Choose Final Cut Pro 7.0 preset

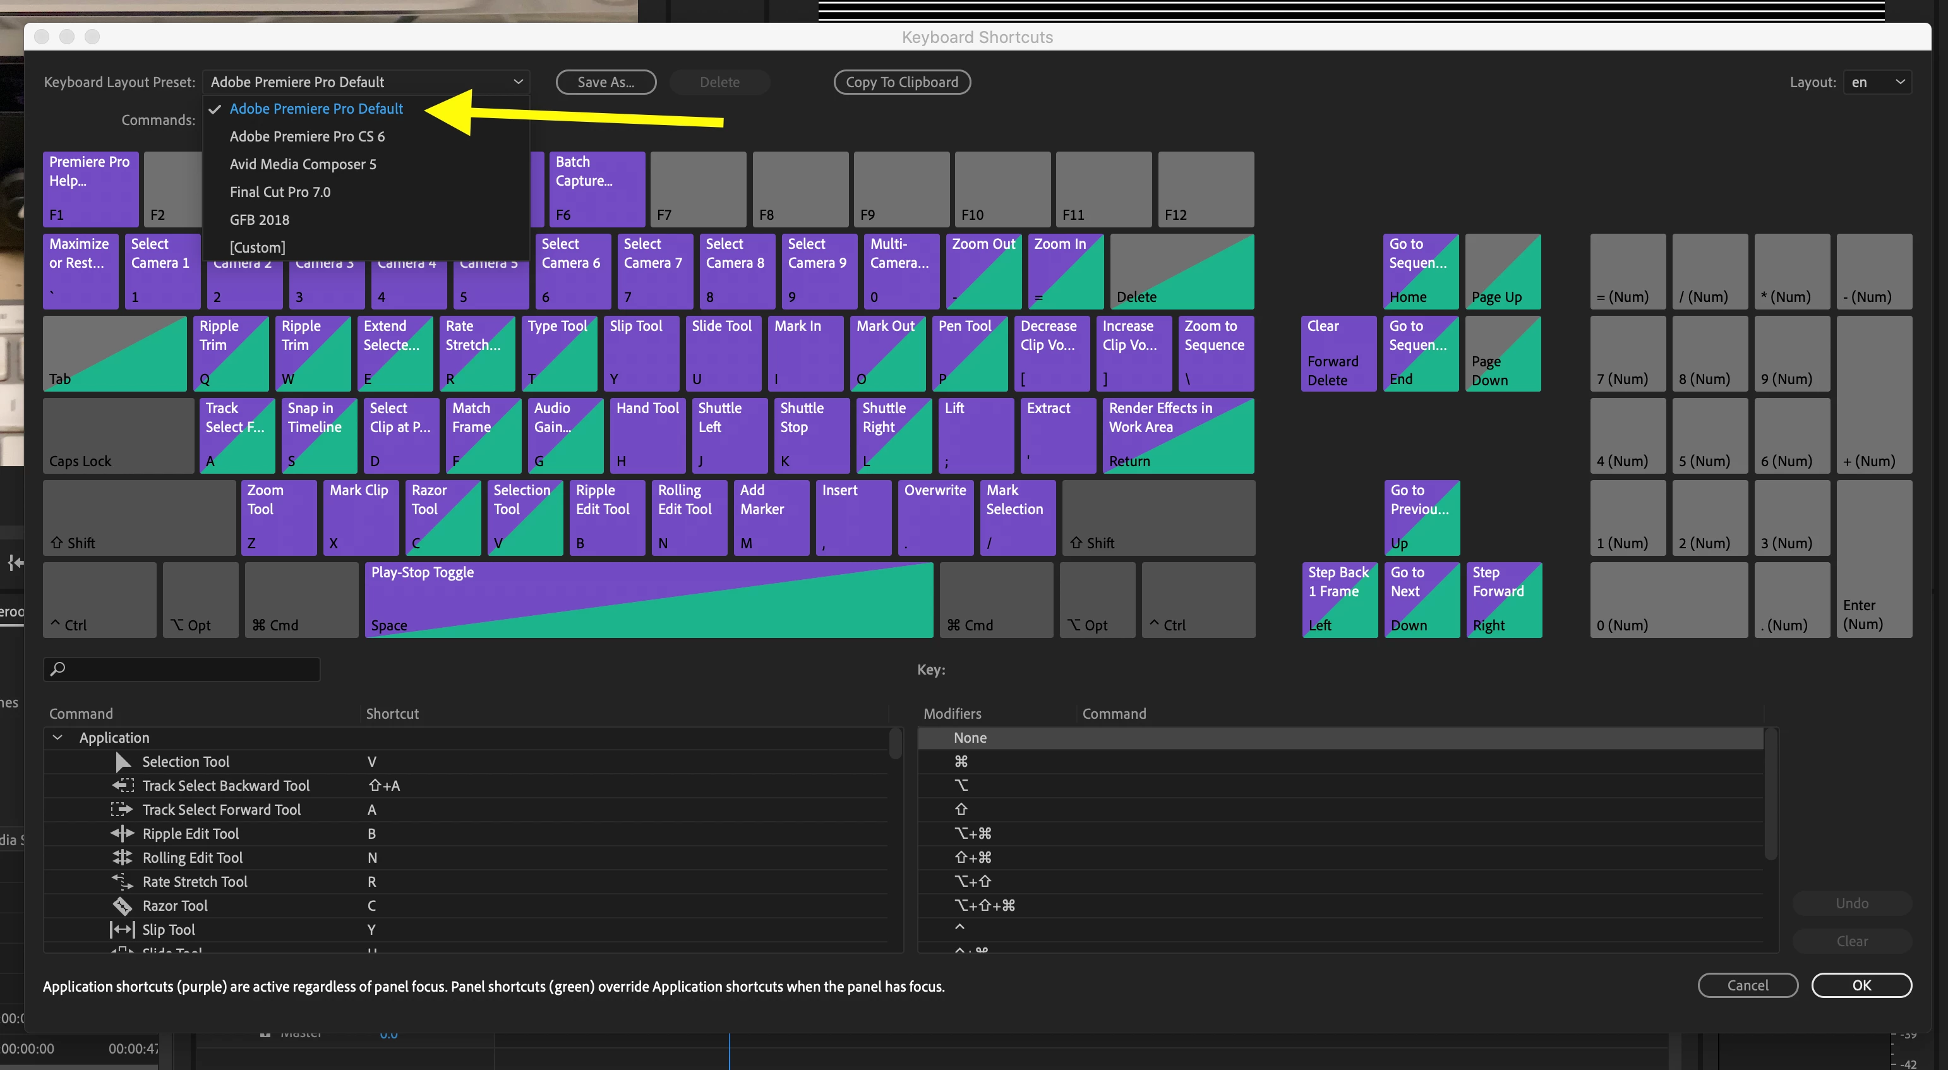pyautogui.click(x=280, y=192)
